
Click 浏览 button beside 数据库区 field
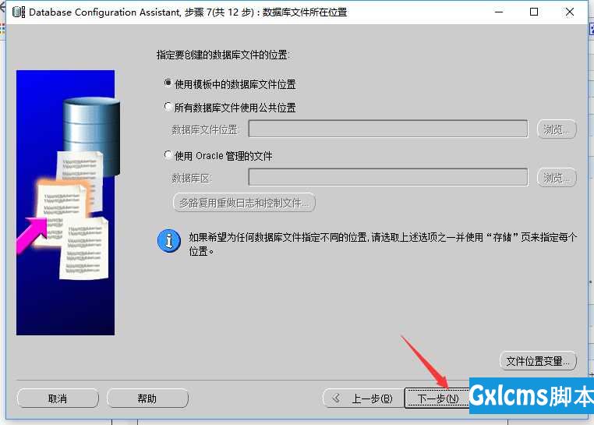coord(557,178)
